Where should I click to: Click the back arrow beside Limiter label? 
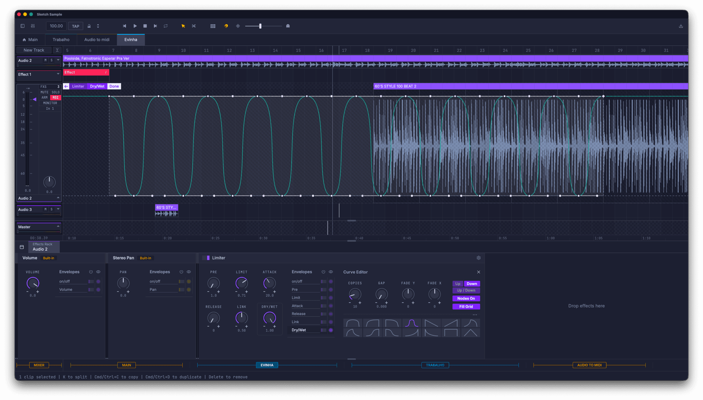pos(66,86)
